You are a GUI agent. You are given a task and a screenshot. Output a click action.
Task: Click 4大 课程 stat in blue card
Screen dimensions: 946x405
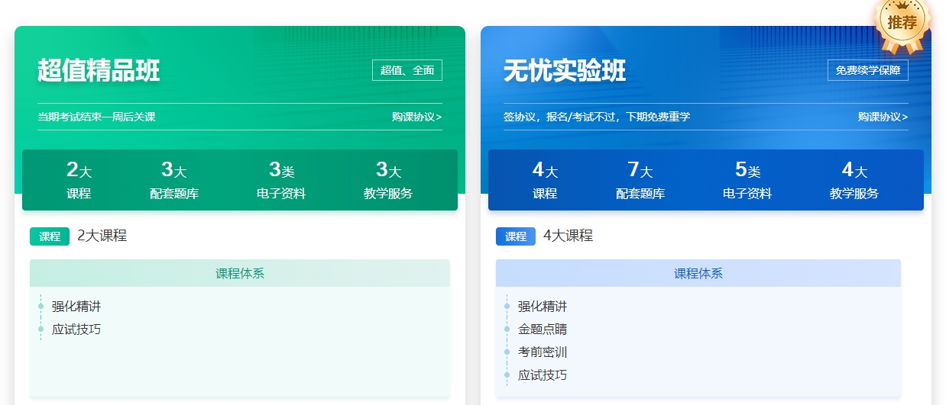pos(545,180)
